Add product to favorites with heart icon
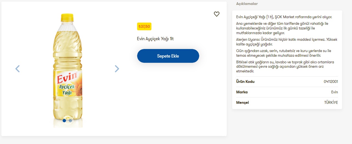352x144 pixels. point(217,14)
